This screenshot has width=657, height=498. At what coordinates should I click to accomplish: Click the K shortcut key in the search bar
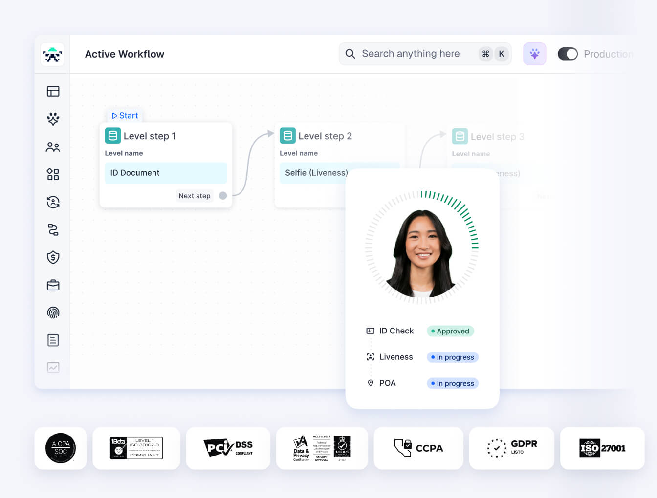(x=502, y=54)
